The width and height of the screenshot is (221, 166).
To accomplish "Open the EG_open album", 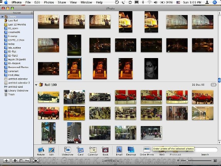I will [x=13, y=28].
